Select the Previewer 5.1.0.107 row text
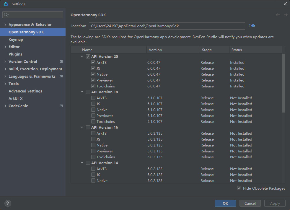The image size is (290, 210). coord(105,116)
